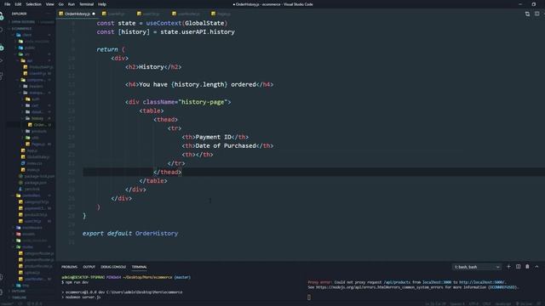Open productCtrl.js in explorer
545x306 pixels.
click(x=33, y=215)
